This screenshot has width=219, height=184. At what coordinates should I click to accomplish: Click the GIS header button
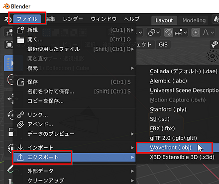(x=163, y=45)
